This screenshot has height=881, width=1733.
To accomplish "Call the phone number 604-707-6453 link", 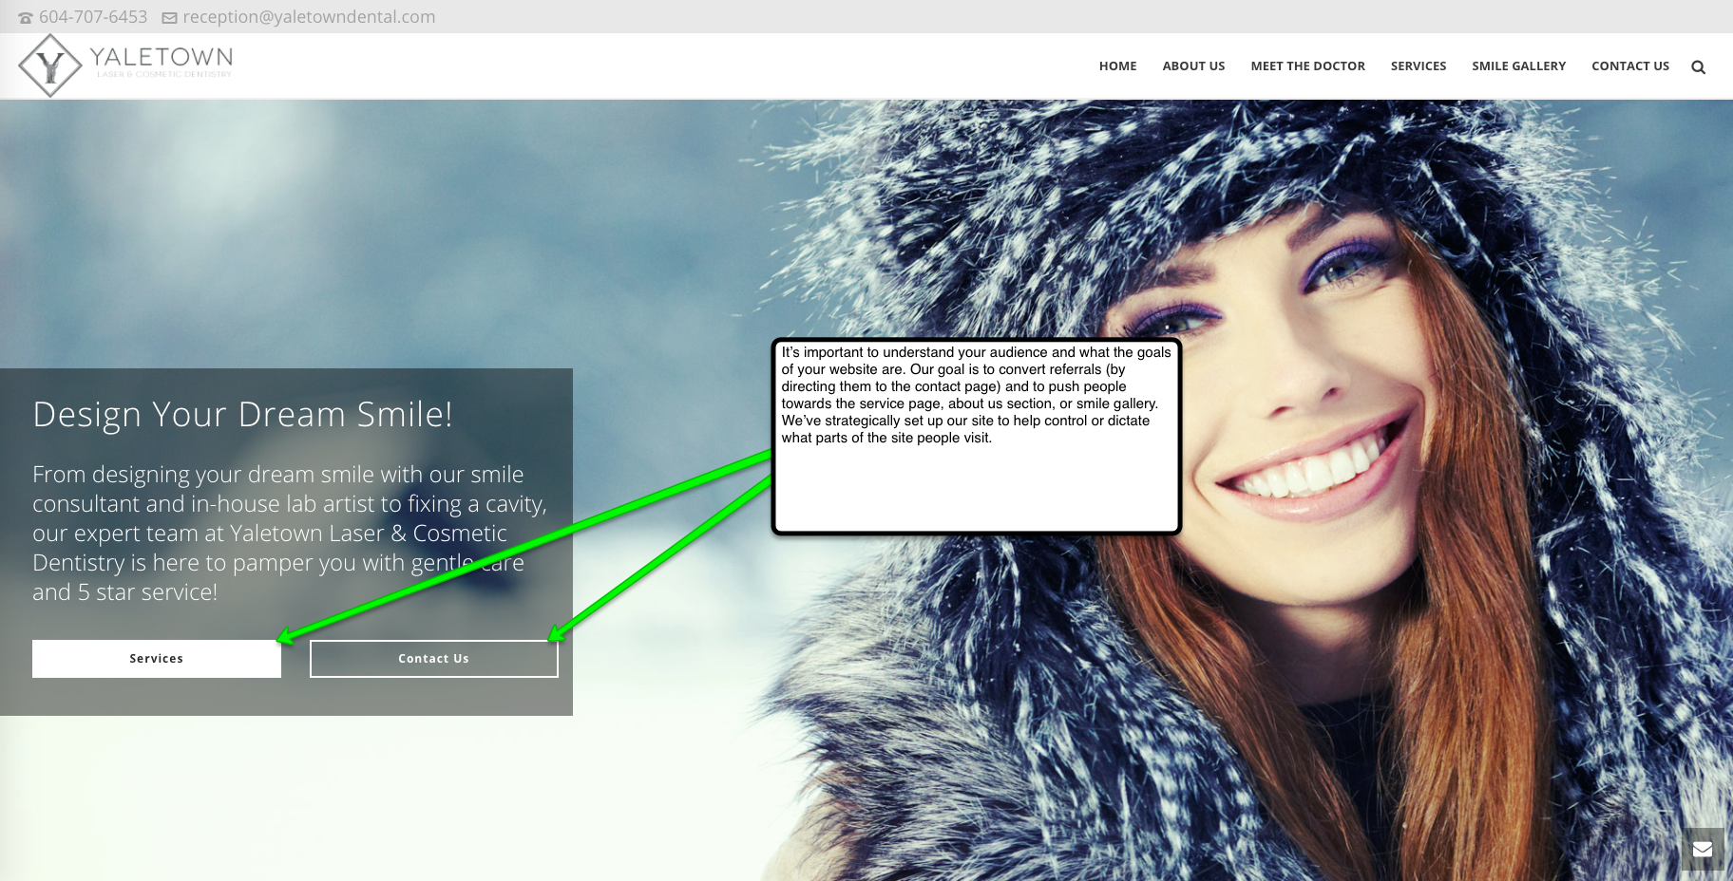I will pos(93,17).
